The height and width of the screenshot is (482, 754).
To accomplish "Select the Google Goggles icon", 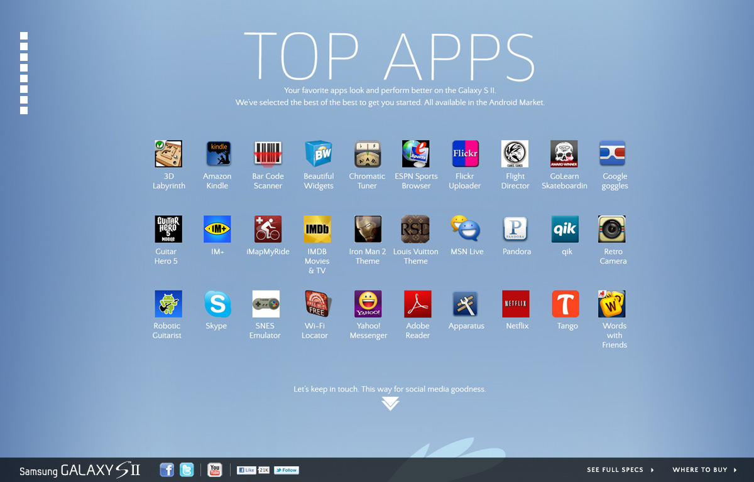I will pyautogui.click(x=612, y=154).
